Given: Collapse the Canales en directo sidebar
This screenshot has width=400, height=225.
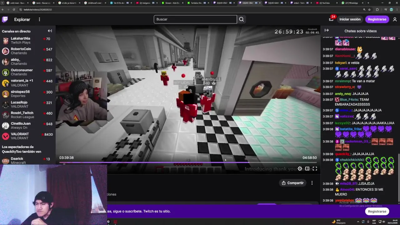Looking at the screenshot, I should click(x=50, y=31).
